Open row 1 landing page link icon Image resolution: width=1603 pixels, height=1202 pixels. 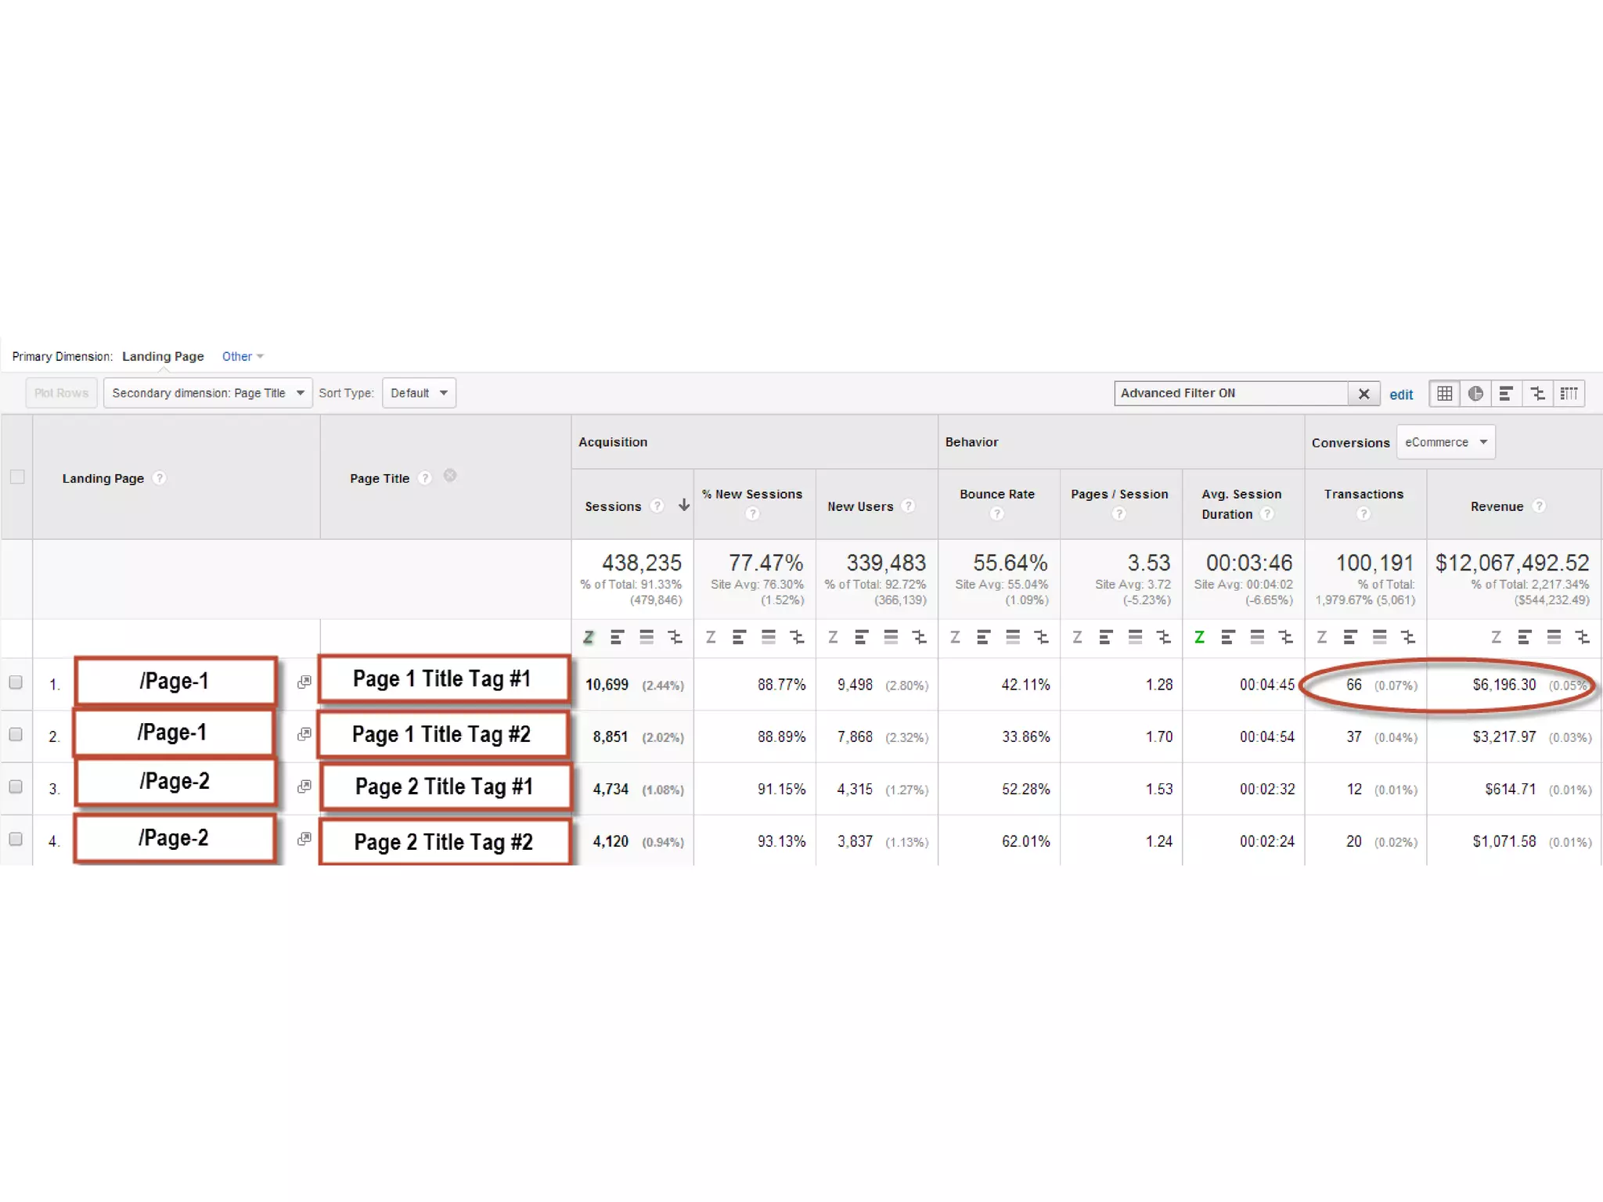(304, 682)
